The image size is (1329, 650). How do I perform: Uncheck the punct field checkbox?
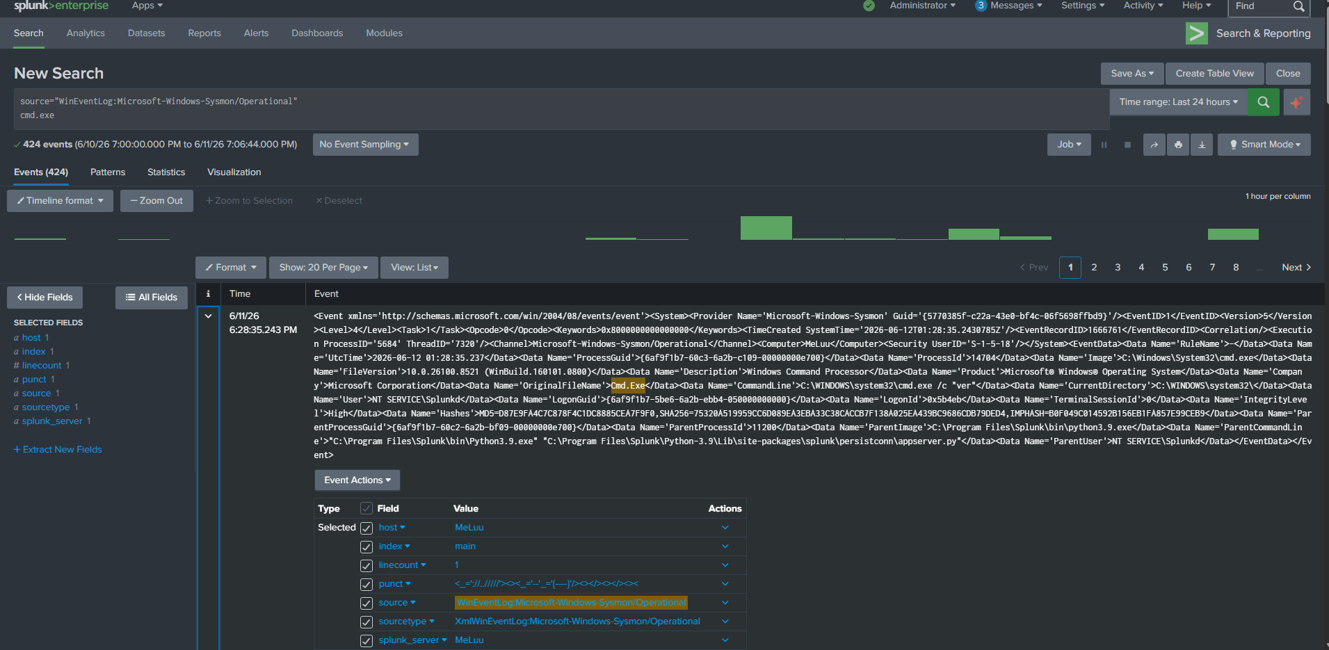(x=367, y=585)
